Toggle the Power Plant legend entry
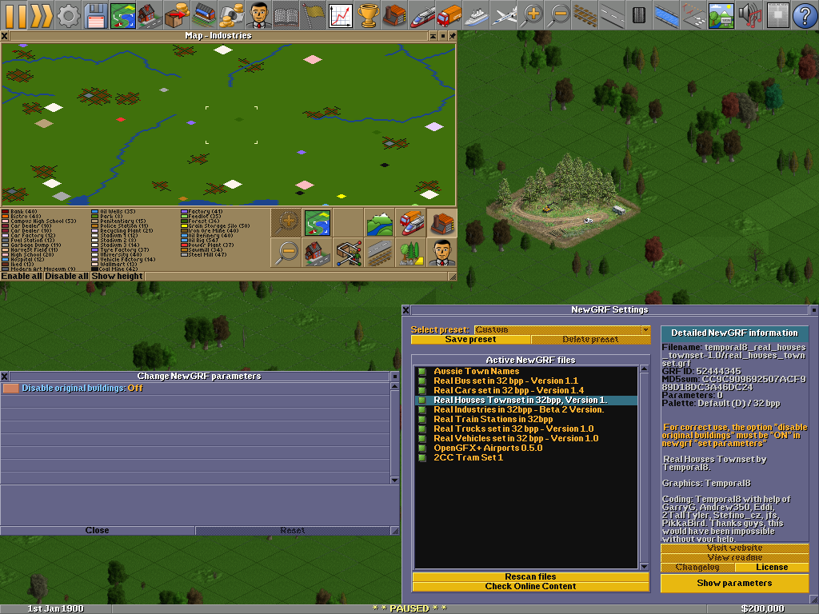Viewport: 819px width, 614px height. pyautogui.click(x=207, y=245)
